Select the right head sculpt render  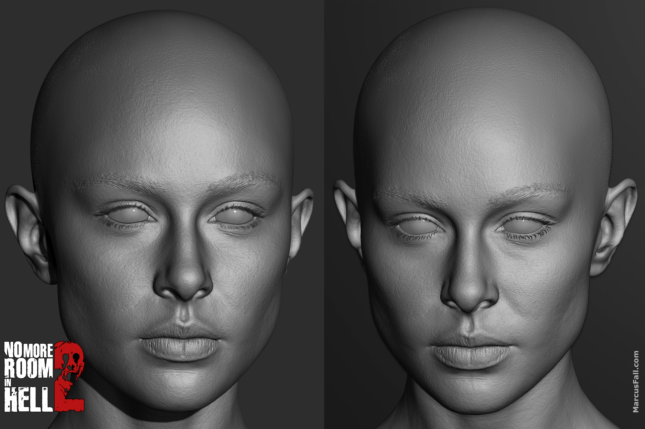[485, 215]
